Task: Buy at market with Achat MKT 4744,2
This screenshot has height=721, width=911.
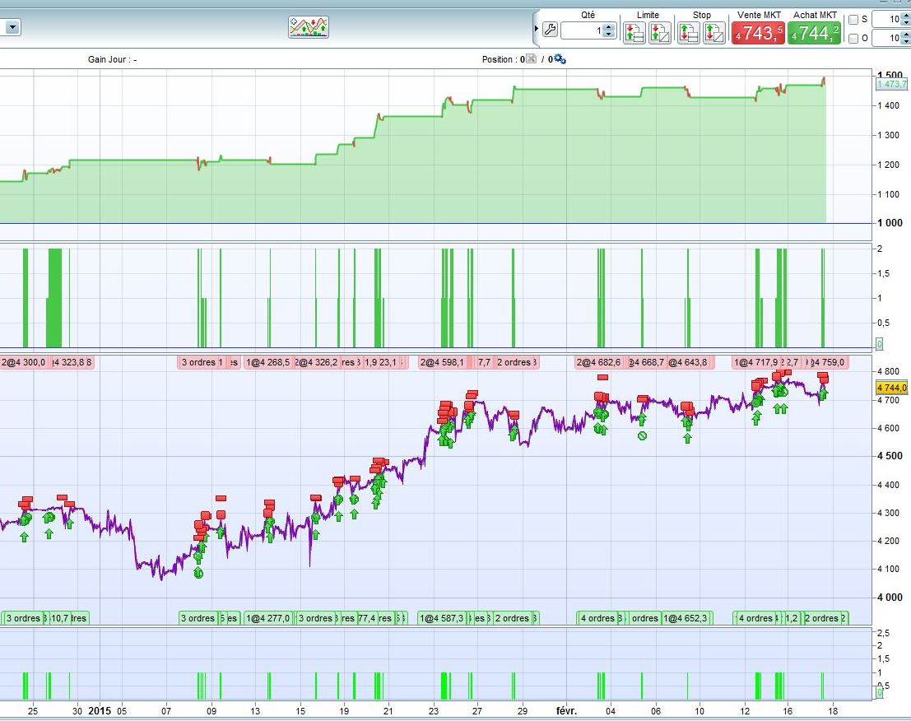Action: [x=815, y=33]
